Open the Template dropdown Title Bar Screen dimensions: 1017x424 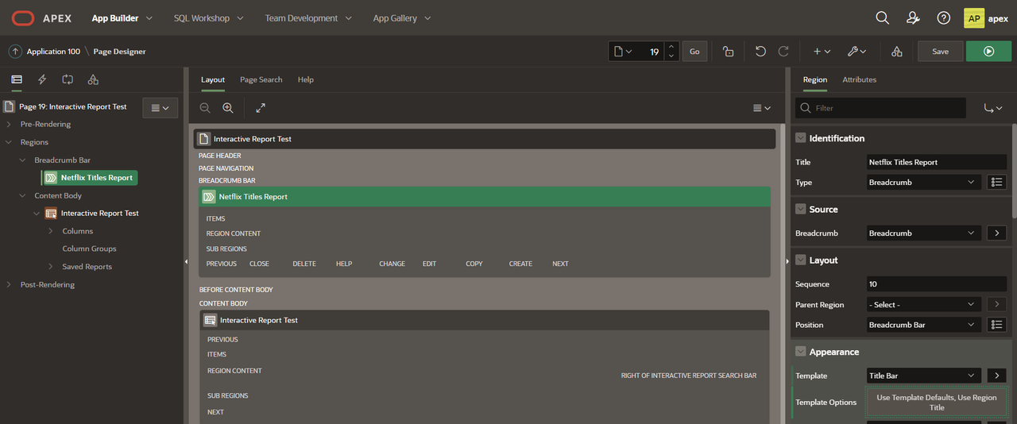coord(924,376)
